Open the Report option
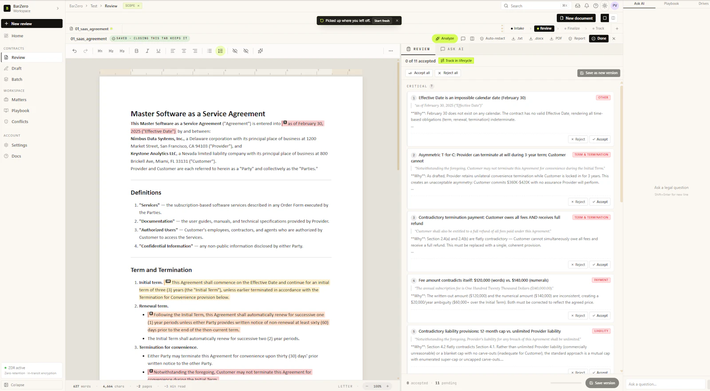 click(577, 39)
